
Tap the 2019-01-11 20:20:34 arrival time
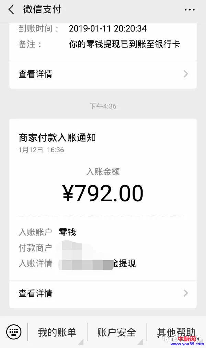[x=108, y=28]
